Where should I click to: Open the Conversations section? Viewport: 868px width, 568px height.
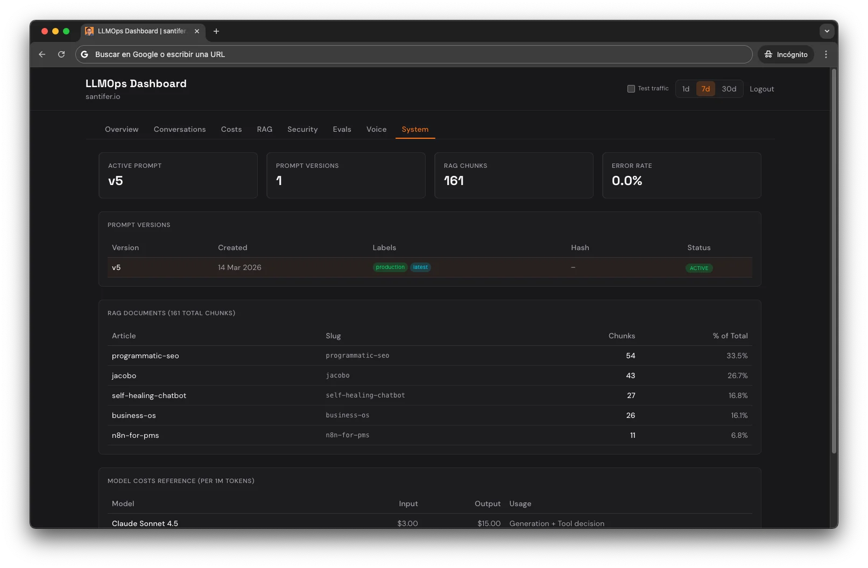click(x=180, y=129)
